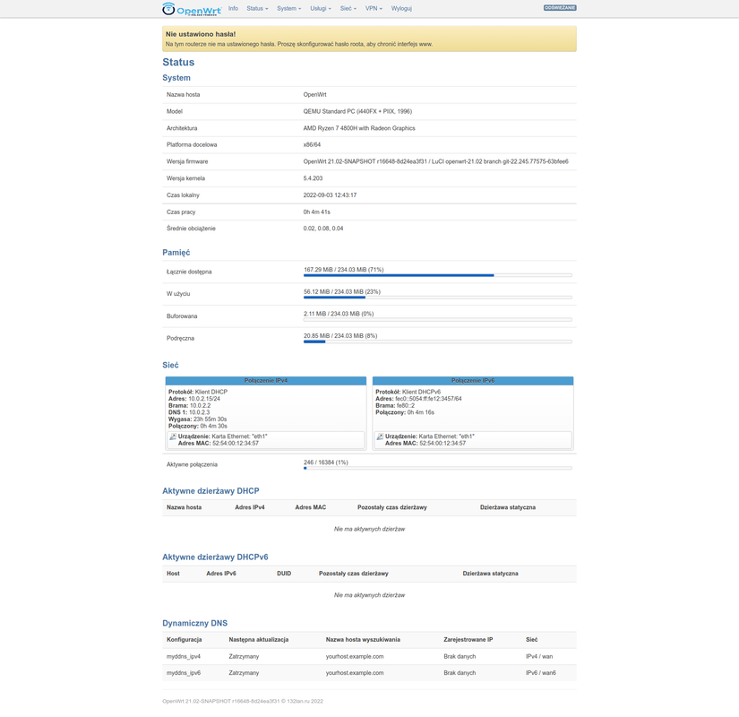This screenshot has height=717, width=739.
Task: Click the Następna aktualizacja column header
Action: tap(259, 640)
